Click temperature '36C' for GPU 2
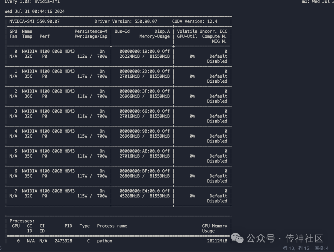 (x=28, y=97)
